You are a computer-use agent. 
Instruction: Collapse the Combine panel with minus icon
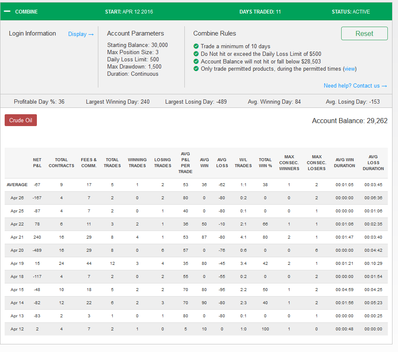point(7,11)
